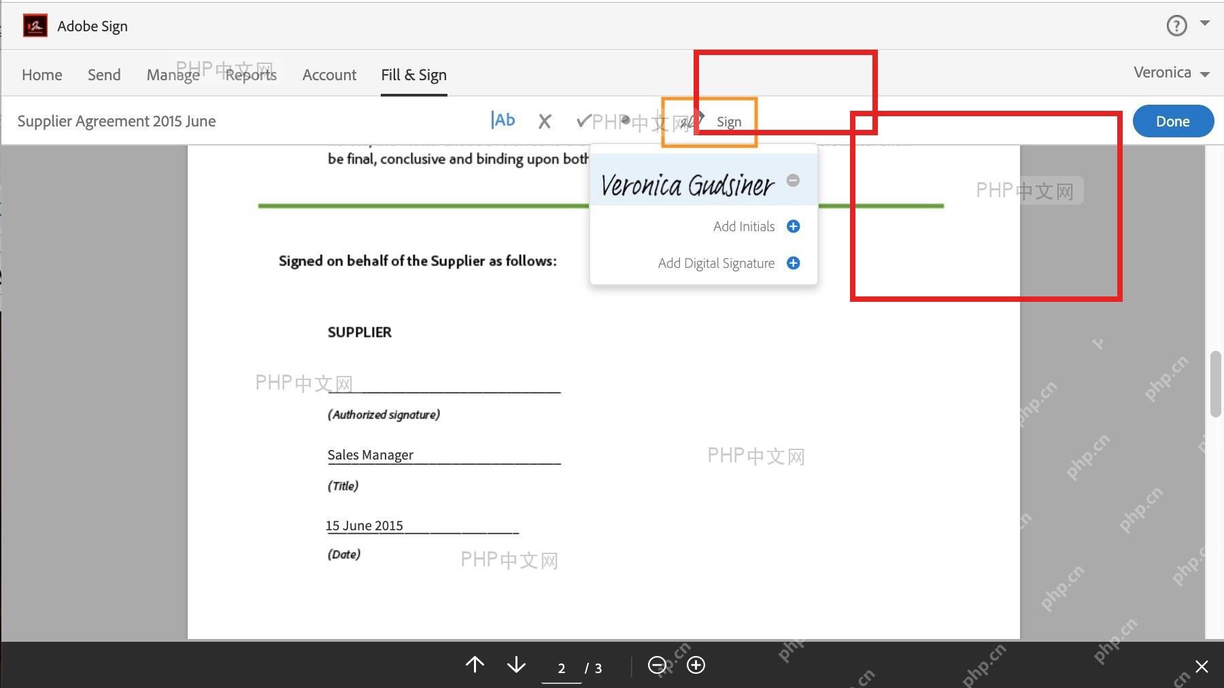
Task: Click the Adobe Sign logo icon
Action: (35, 26)
